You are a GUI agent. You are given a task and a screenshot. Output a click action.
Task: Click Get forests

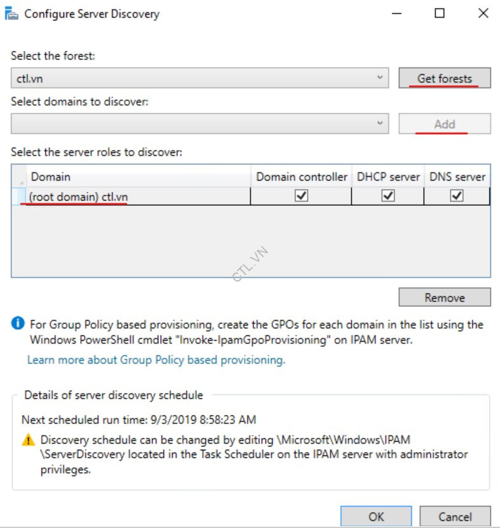tap(444, 78)
